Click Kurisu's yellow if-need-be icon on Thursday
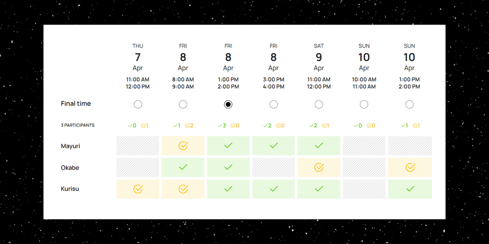 coord(138,189)
